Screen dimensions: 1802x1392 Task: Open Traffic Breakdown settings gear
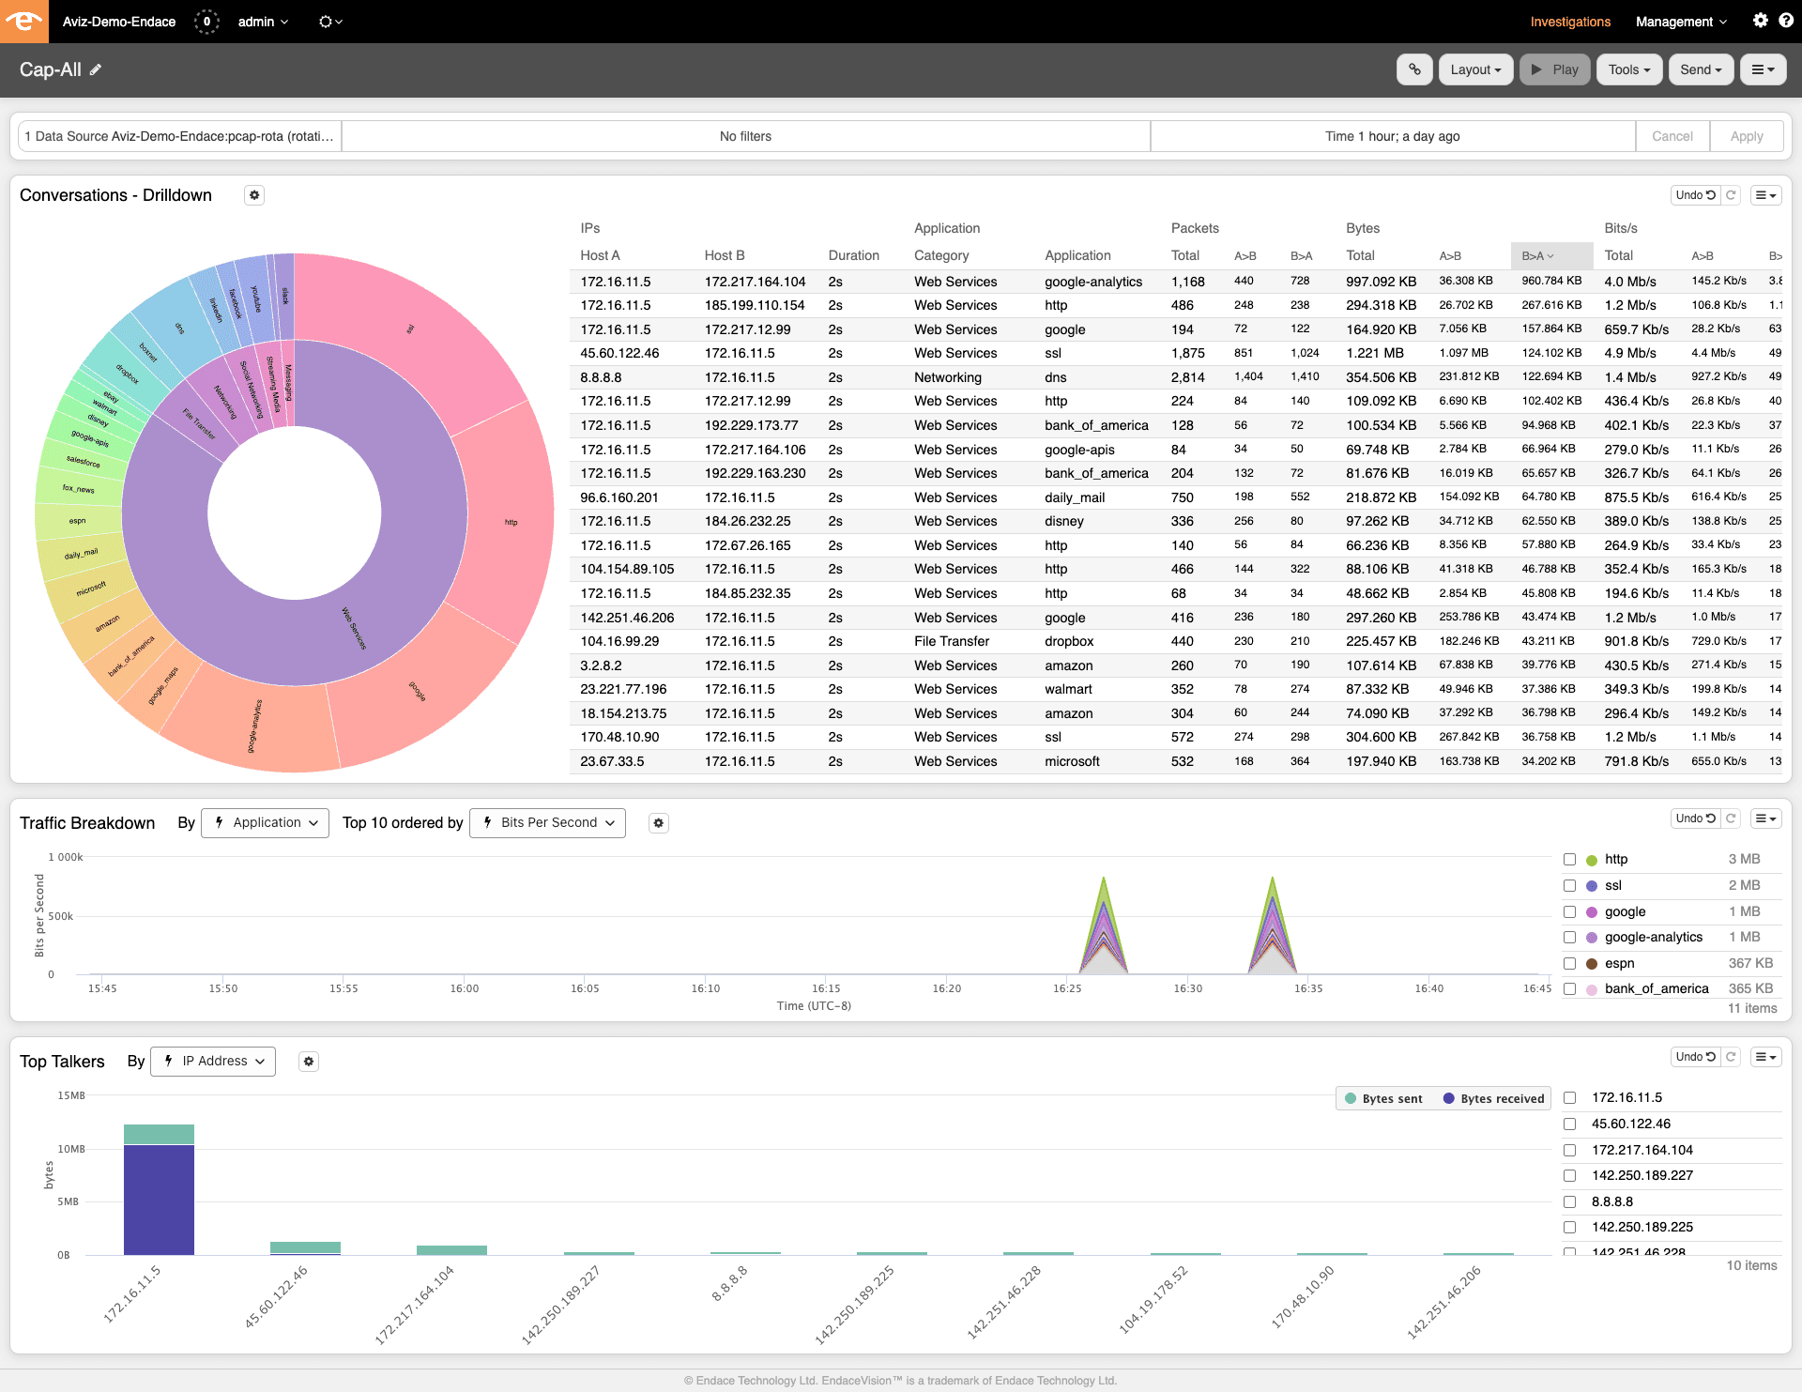point(659,823)
